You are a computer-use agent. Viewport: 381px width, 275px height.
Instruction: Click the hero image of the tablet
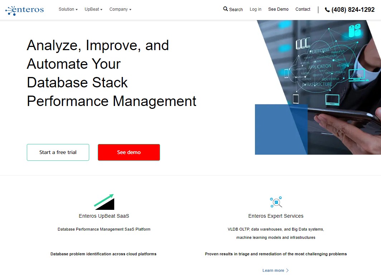pos(318,87)
